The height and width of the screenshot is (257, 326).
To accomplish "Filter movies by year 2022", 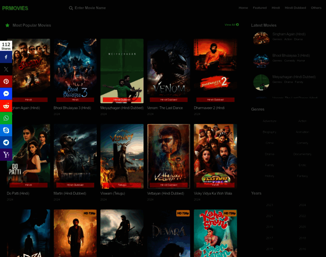I will [302, 216].
